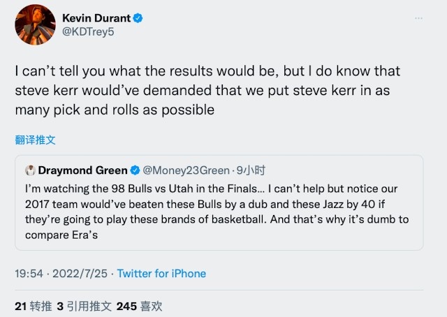Screen dimensions: 447x317
Task: Click the 2022/7/25 tweet date
Action: [81, 274]
